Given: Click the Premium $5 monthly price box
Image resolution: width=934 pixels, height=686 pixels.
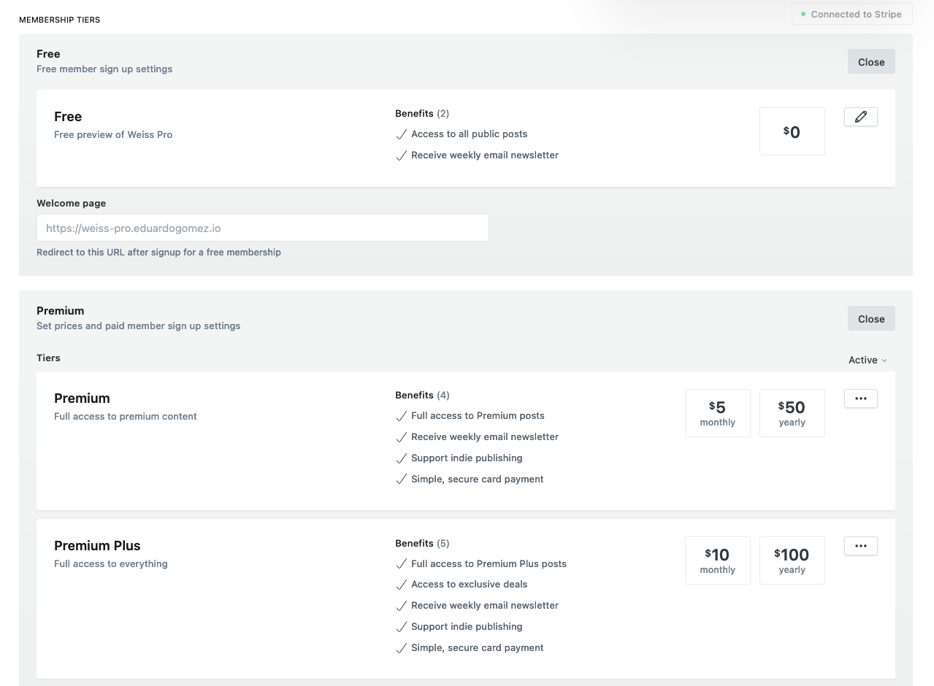Looking at the screenshot, I should [x=718, y=413].
